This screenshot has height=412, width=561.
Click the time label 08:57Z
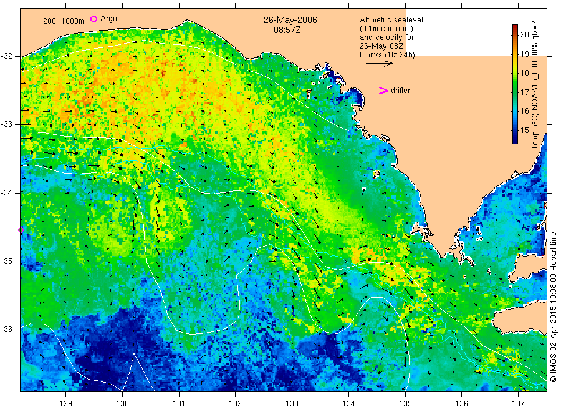pyautogui.click(x=287, y=30)
